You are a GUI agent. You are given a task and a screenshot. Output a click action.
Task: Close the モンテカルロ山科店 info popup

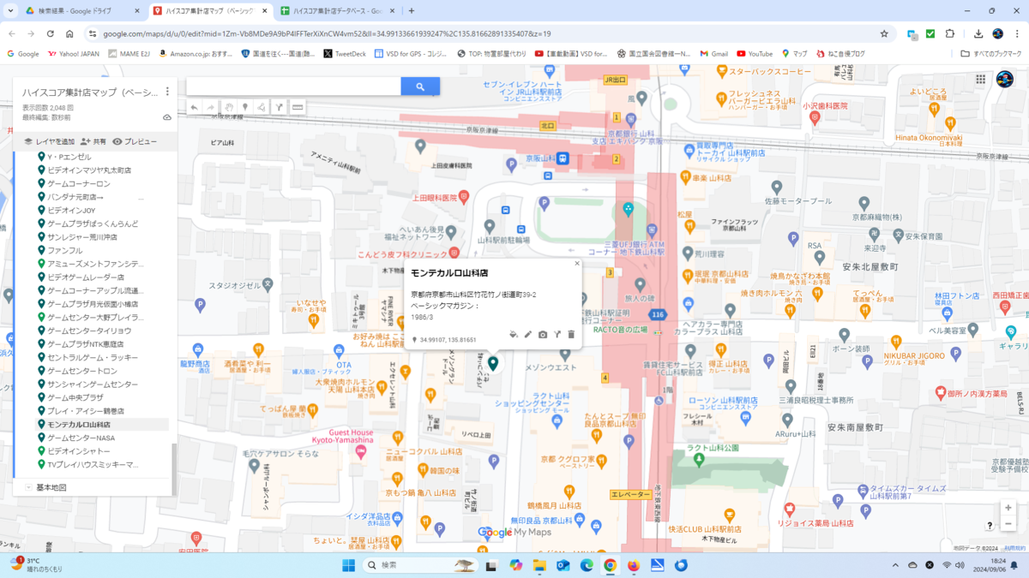[x=577, y=264]
